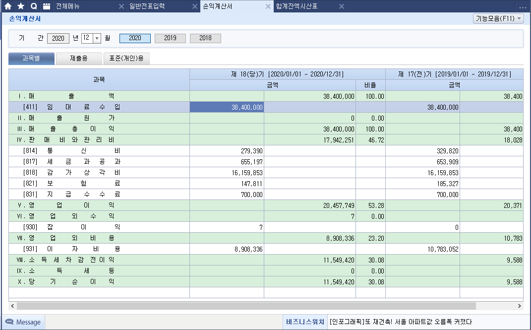Screen dimensions: 531x330
Task: Close the 손익계산서 tab
Action: click(x=268, y=6)
